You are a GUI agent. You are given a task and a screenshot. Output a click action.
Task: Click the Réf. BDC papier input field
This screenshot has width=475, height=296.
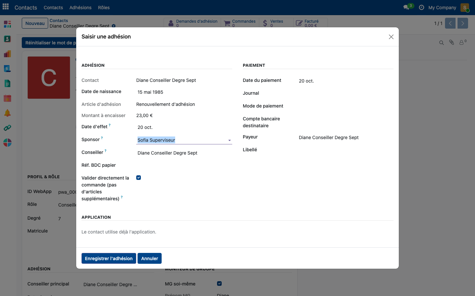(x=184, y=166)
